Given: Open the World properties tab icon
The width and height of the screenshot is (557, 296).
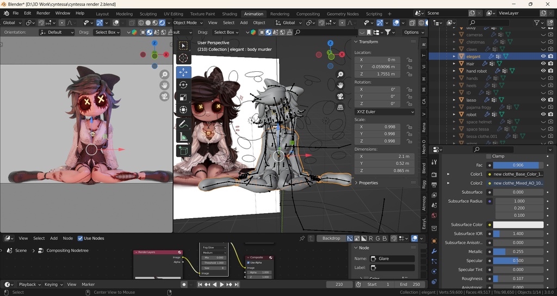Looking at the screenshot, I should click(434, 215).
